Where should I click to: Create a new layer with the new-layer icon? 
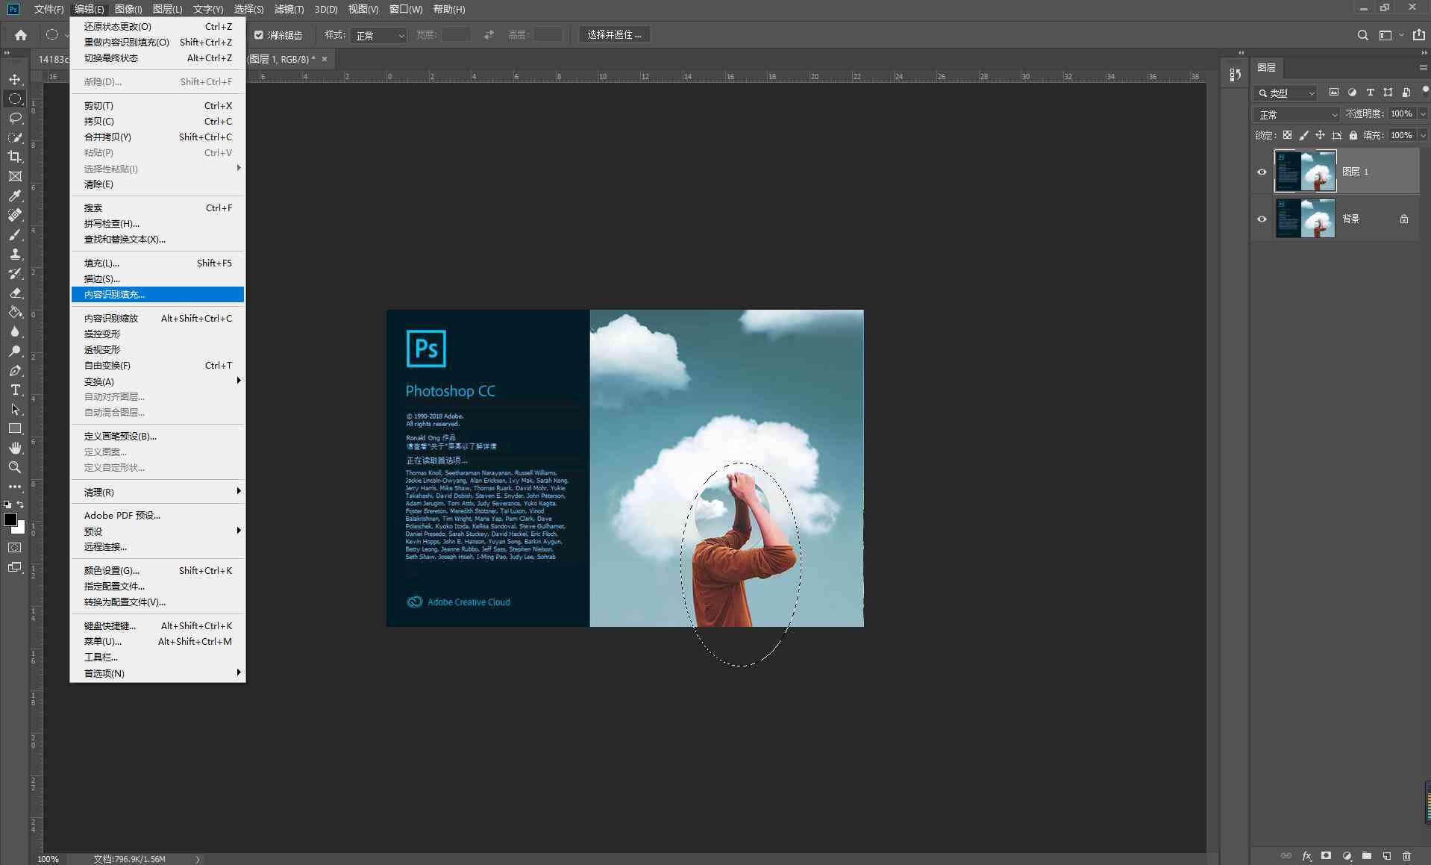[1386, 856]
